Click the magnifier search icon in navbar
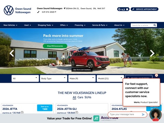The width and height of the screenshot is (164, 123). pos(155,25)
